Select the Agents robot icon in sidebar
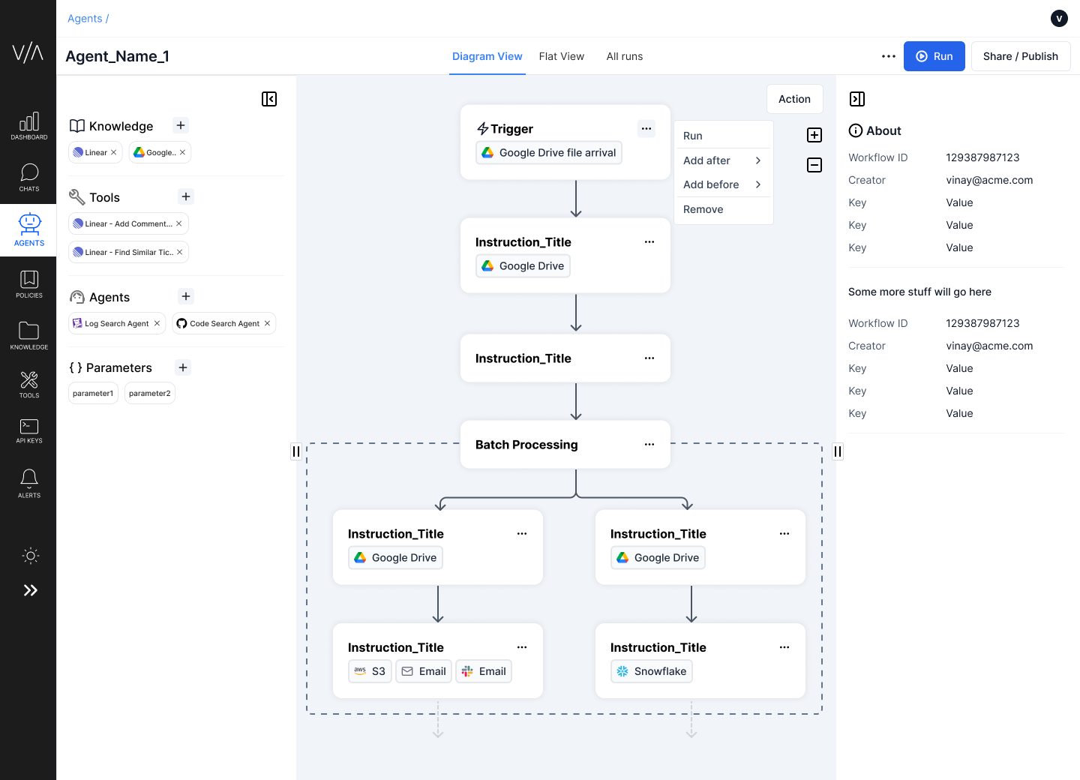 pyautogui.click(x=28, y=229)
